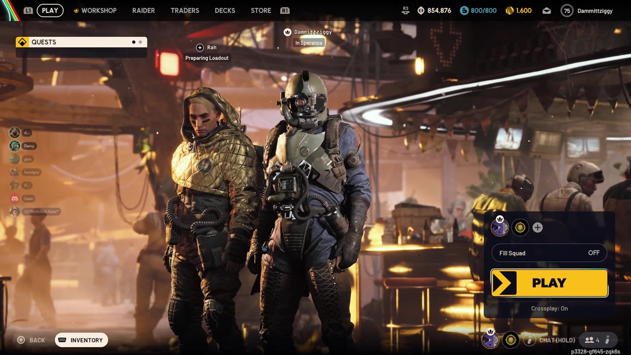Click ULTRAMAGA Nate's Discord avatar

click(15, 211)
